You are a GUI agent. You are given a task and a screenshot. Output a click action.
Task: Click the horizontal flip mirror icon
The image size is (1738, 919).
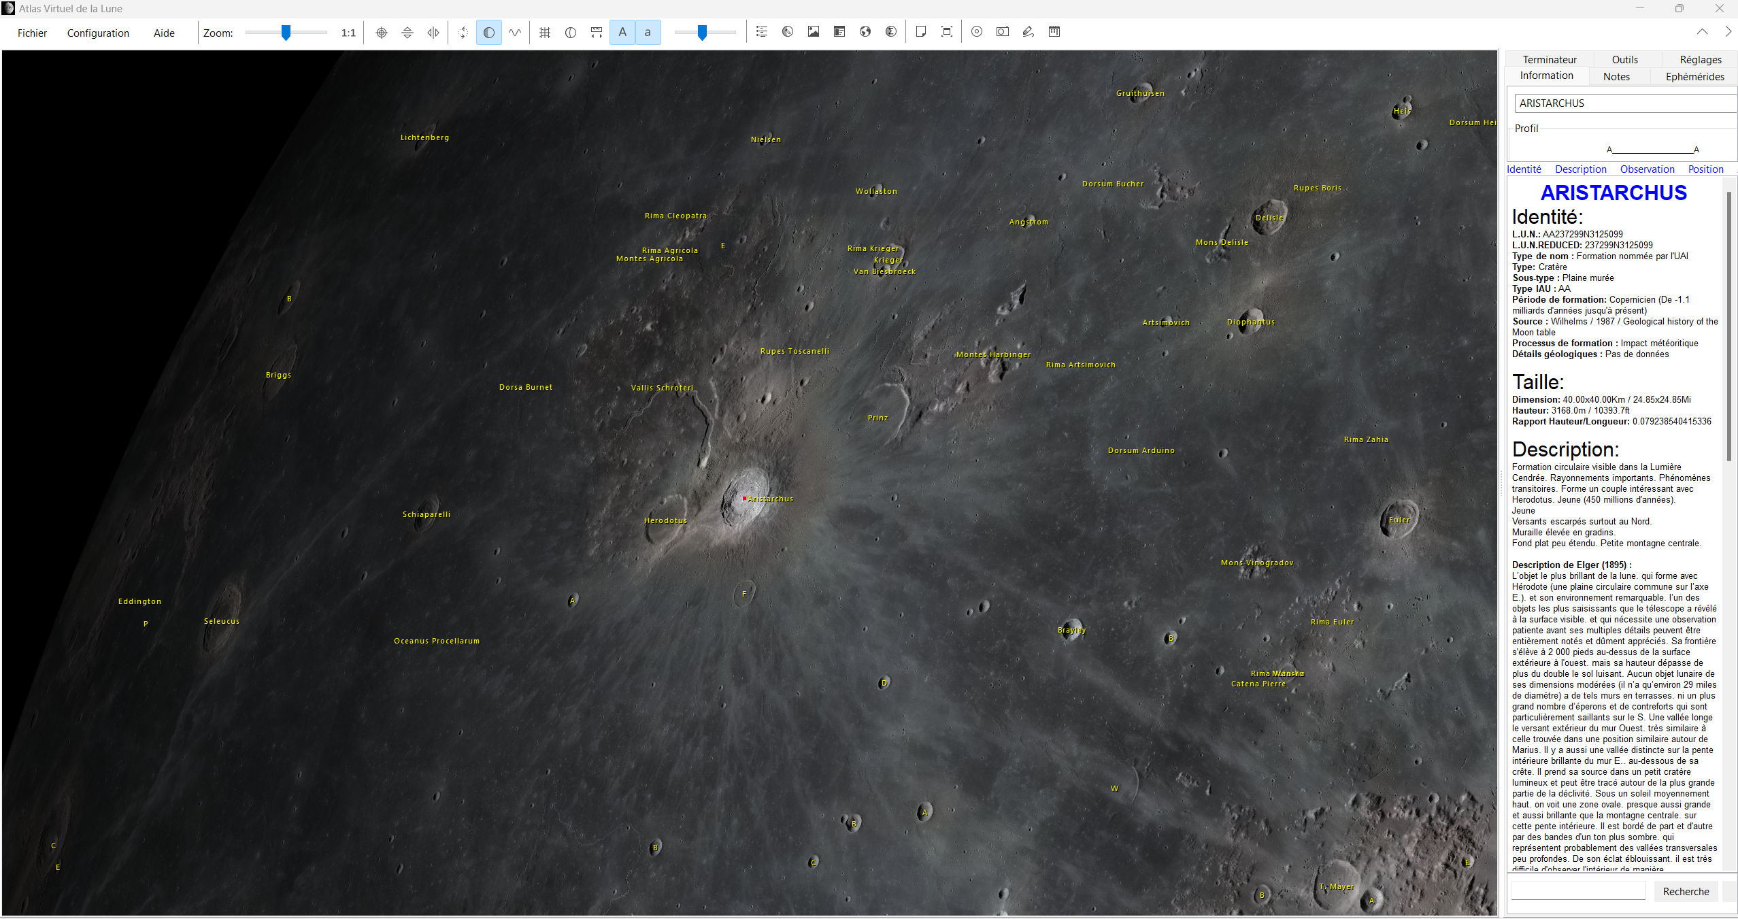tap(433, 32)
